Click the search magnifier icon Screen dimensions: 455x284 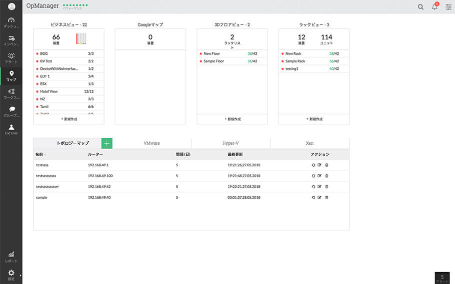point(420,7)
